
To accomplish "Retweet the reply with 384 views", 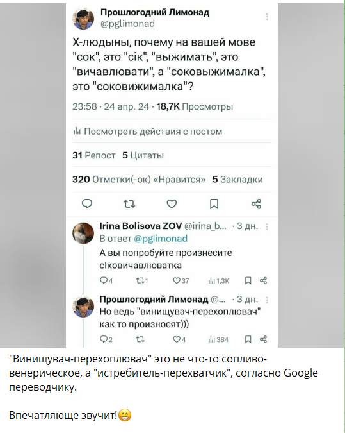I will pyautogui.click(x=140, y=339).
